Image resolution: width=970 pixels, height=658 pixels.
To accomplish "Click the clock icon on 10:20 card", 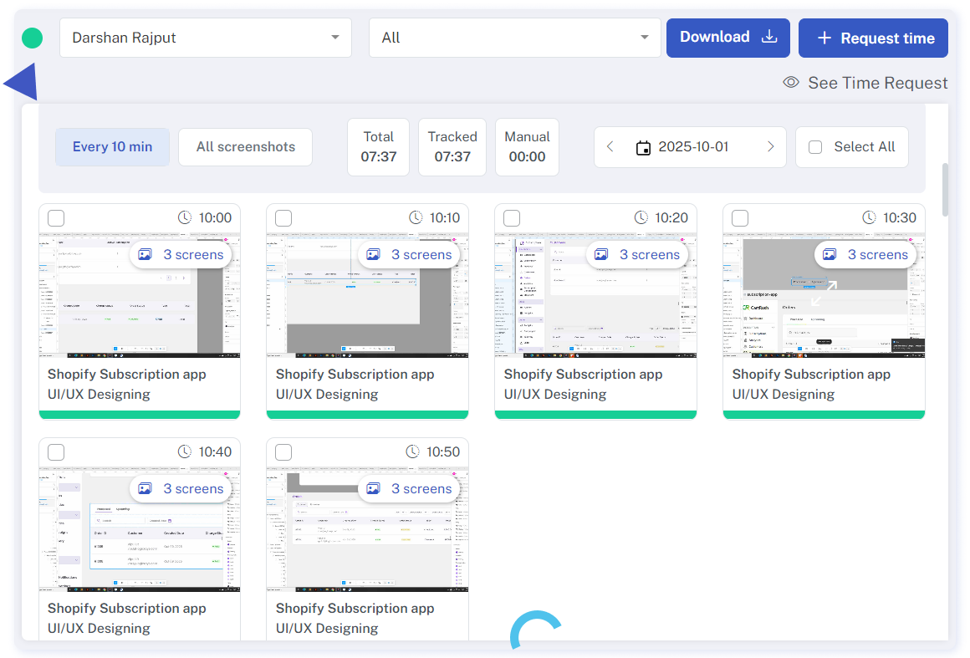I will click(x=641, y=218).
